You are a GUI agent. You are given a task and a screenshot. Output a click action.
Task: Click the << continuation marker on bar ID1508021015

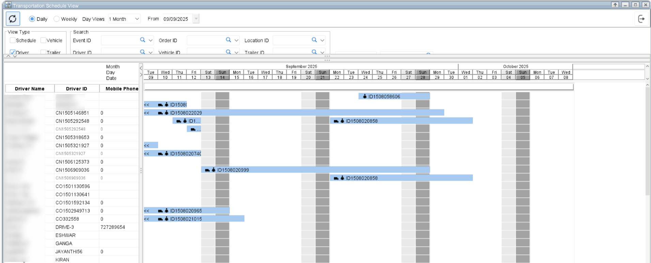(x=147, y=219)
